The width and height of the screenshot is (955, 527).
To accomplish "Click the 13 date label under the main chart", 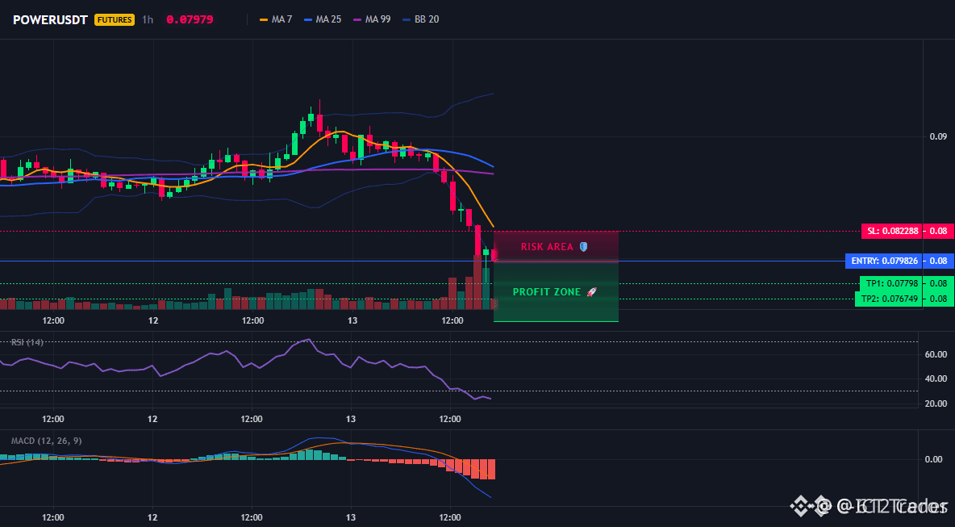I will (x=351, y=320).
